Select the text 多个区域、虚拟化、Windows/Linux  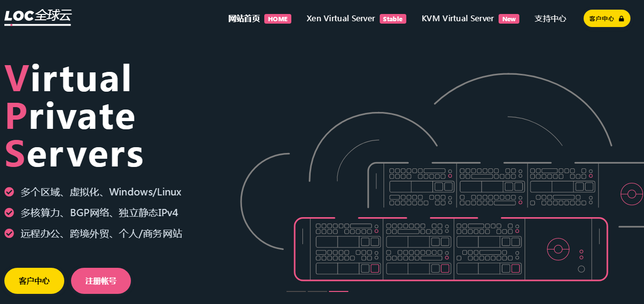(101, 192)
